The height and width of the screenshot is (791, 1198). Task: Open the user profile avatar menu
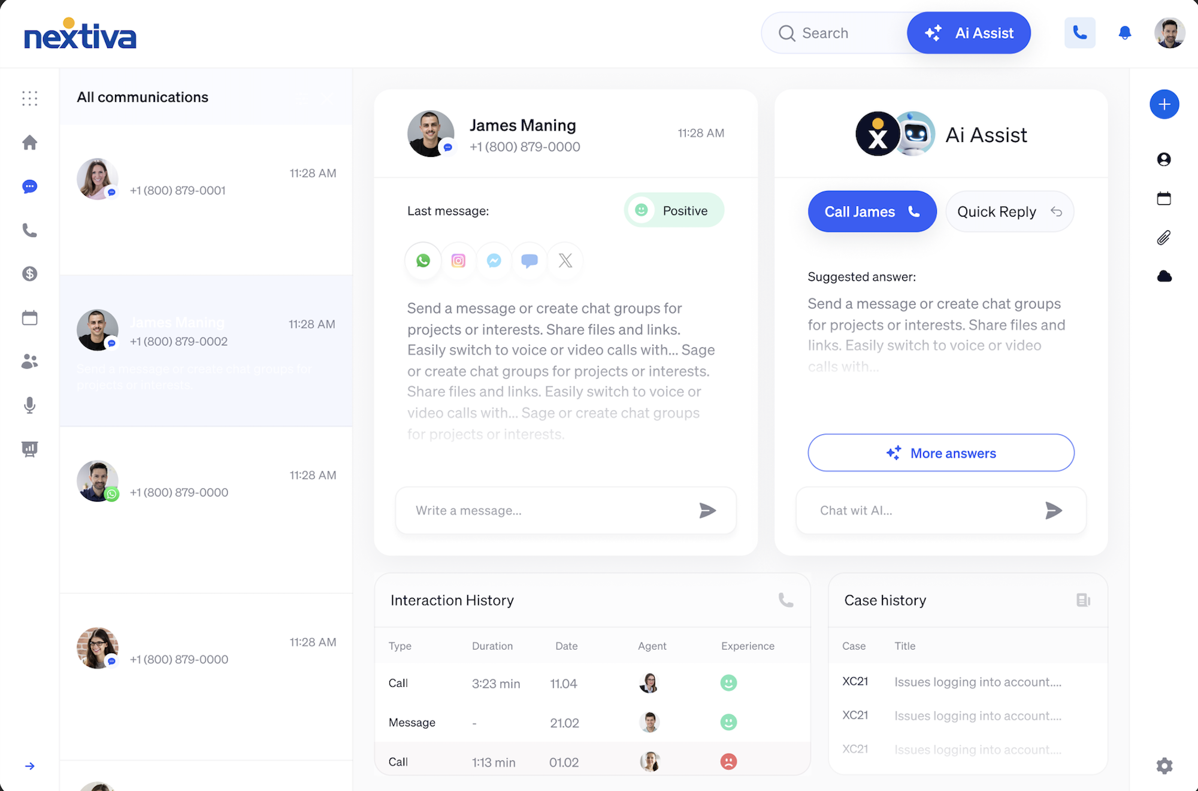[x=1169, y=33]
